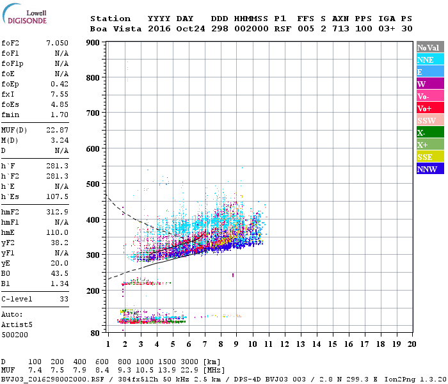Image resolution: width=448 pixels, height=384 pixels.
Task: Click the foF1p label
Action: click(12, 63)
